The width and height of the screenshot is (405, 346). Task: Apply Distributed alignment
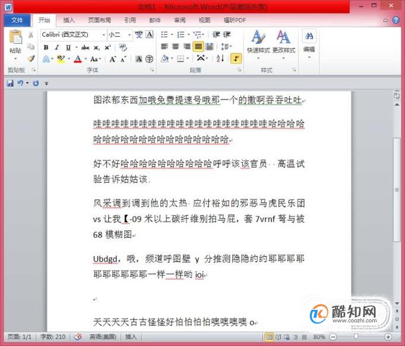point(210,47)
